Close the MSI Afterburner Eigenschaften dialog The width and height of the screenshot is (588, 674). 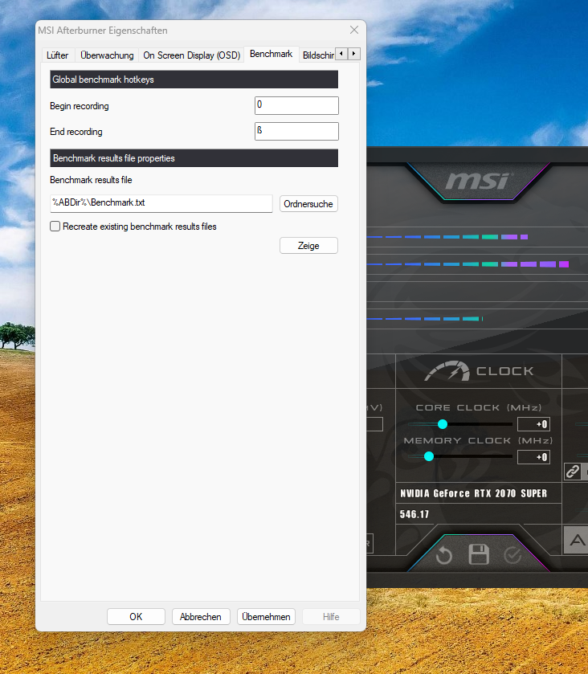(x=354, y=30)
